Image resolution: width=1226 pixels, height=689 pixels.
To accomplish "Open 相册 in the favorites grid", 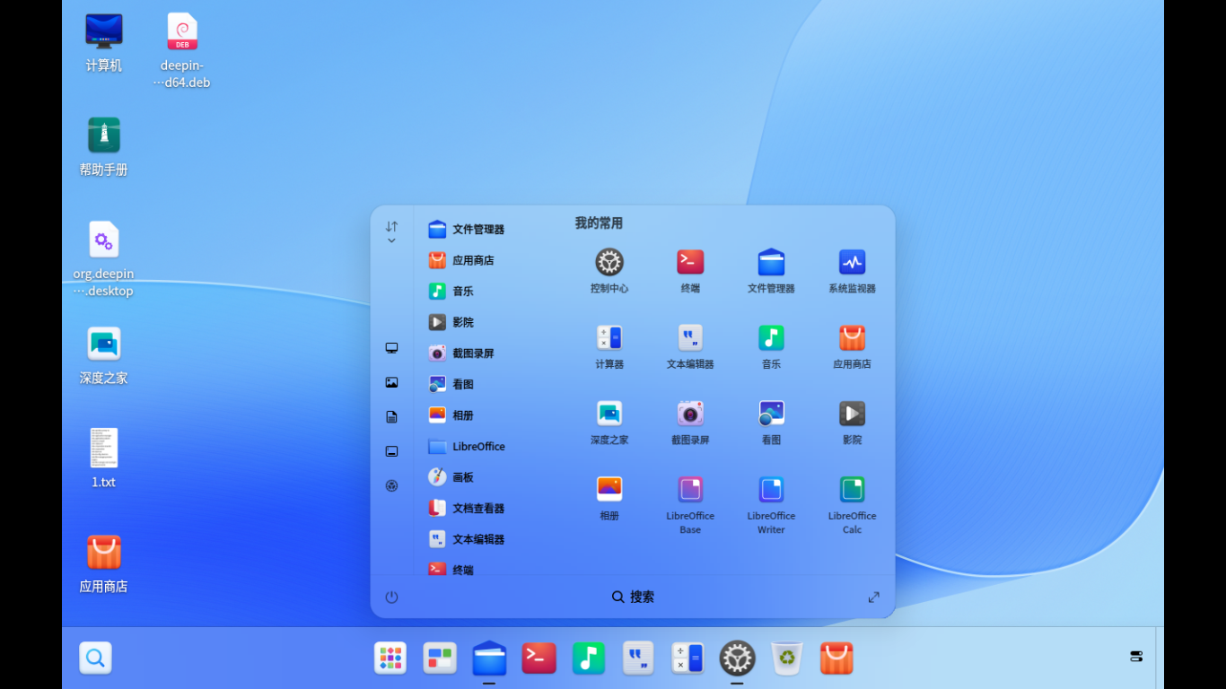I will (609, 489).
